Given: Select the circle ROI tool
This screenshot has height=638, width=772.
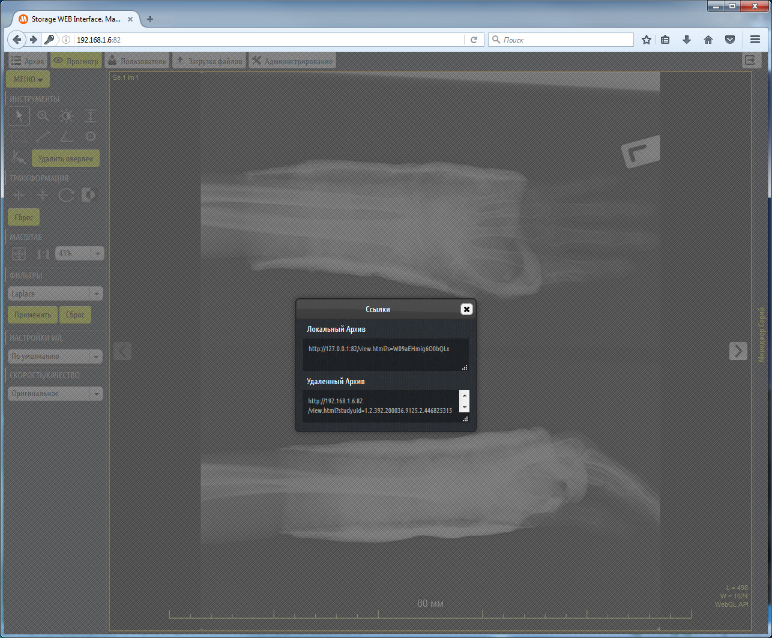Looking at the screenshot, I should (90, 136).
